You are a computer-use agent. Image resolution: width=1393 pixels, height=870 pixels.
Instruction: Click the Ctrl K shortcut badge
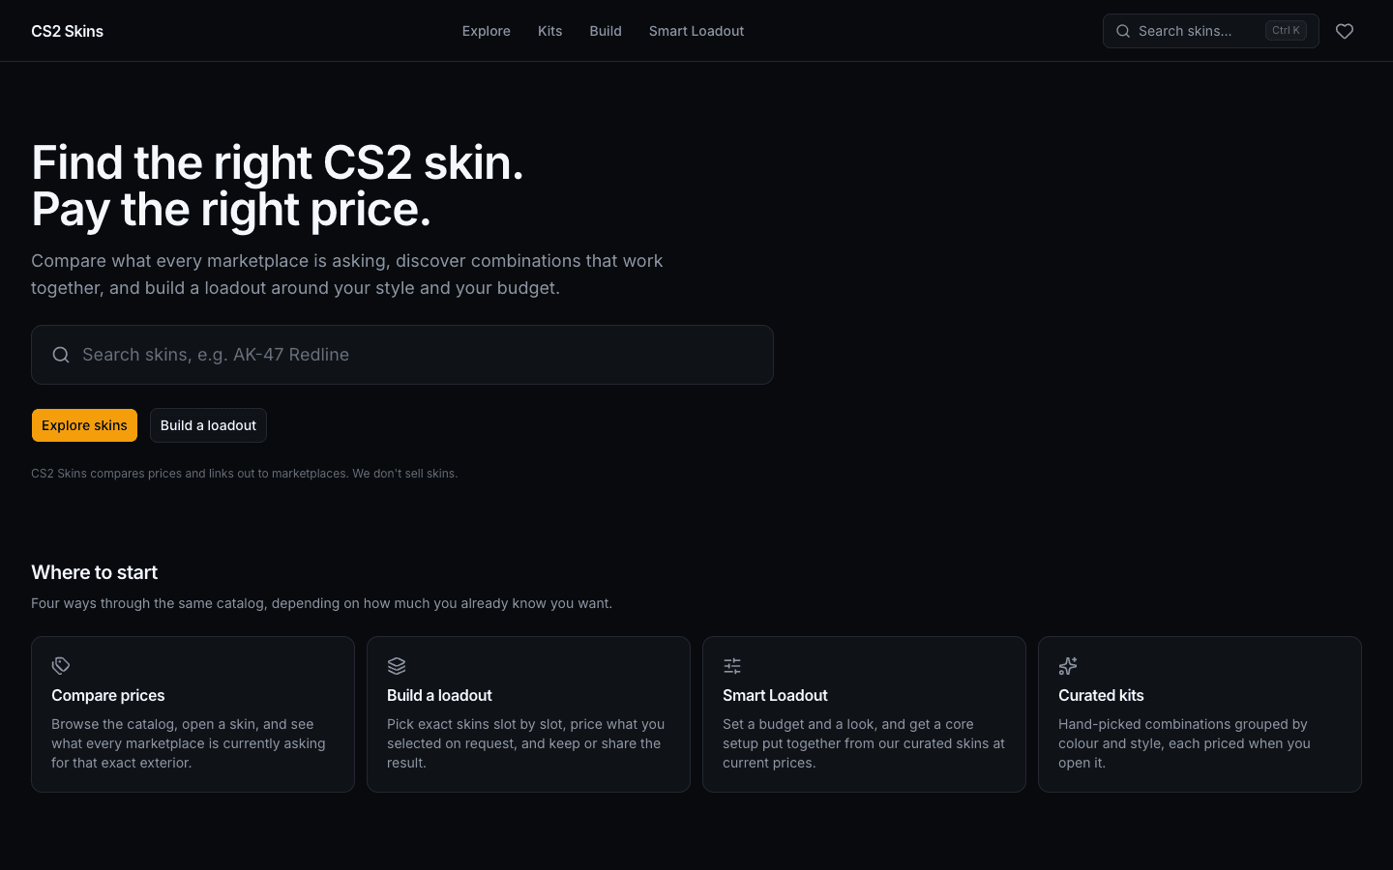coord(1286,31)
